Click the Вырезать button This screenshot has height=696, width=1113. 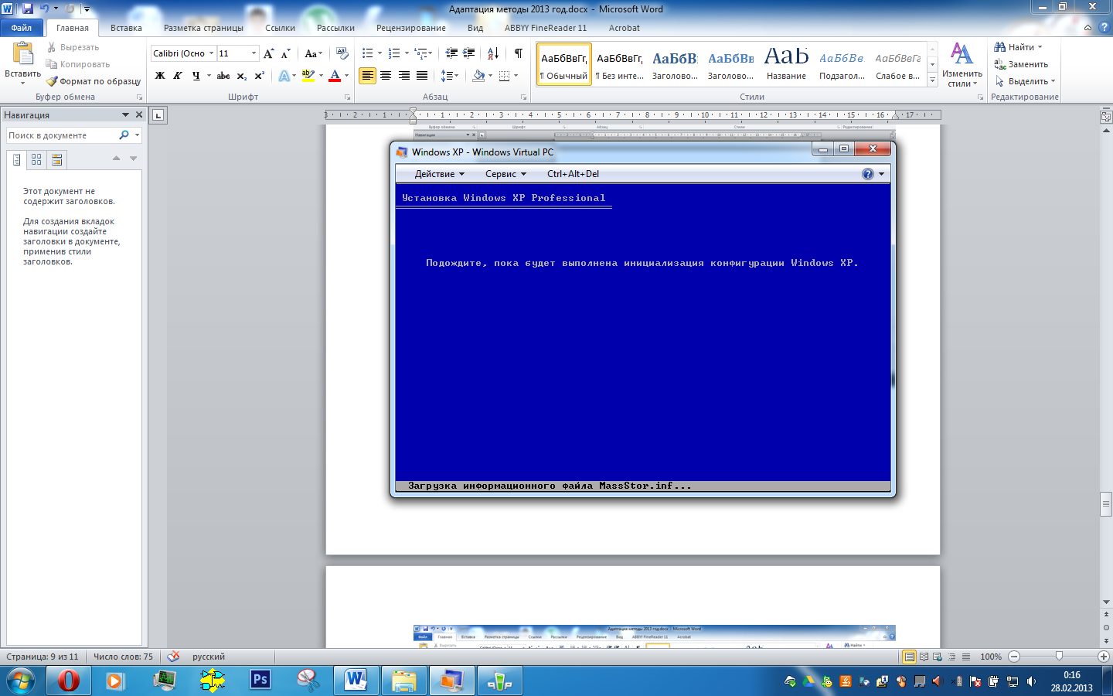click(73, 47)
